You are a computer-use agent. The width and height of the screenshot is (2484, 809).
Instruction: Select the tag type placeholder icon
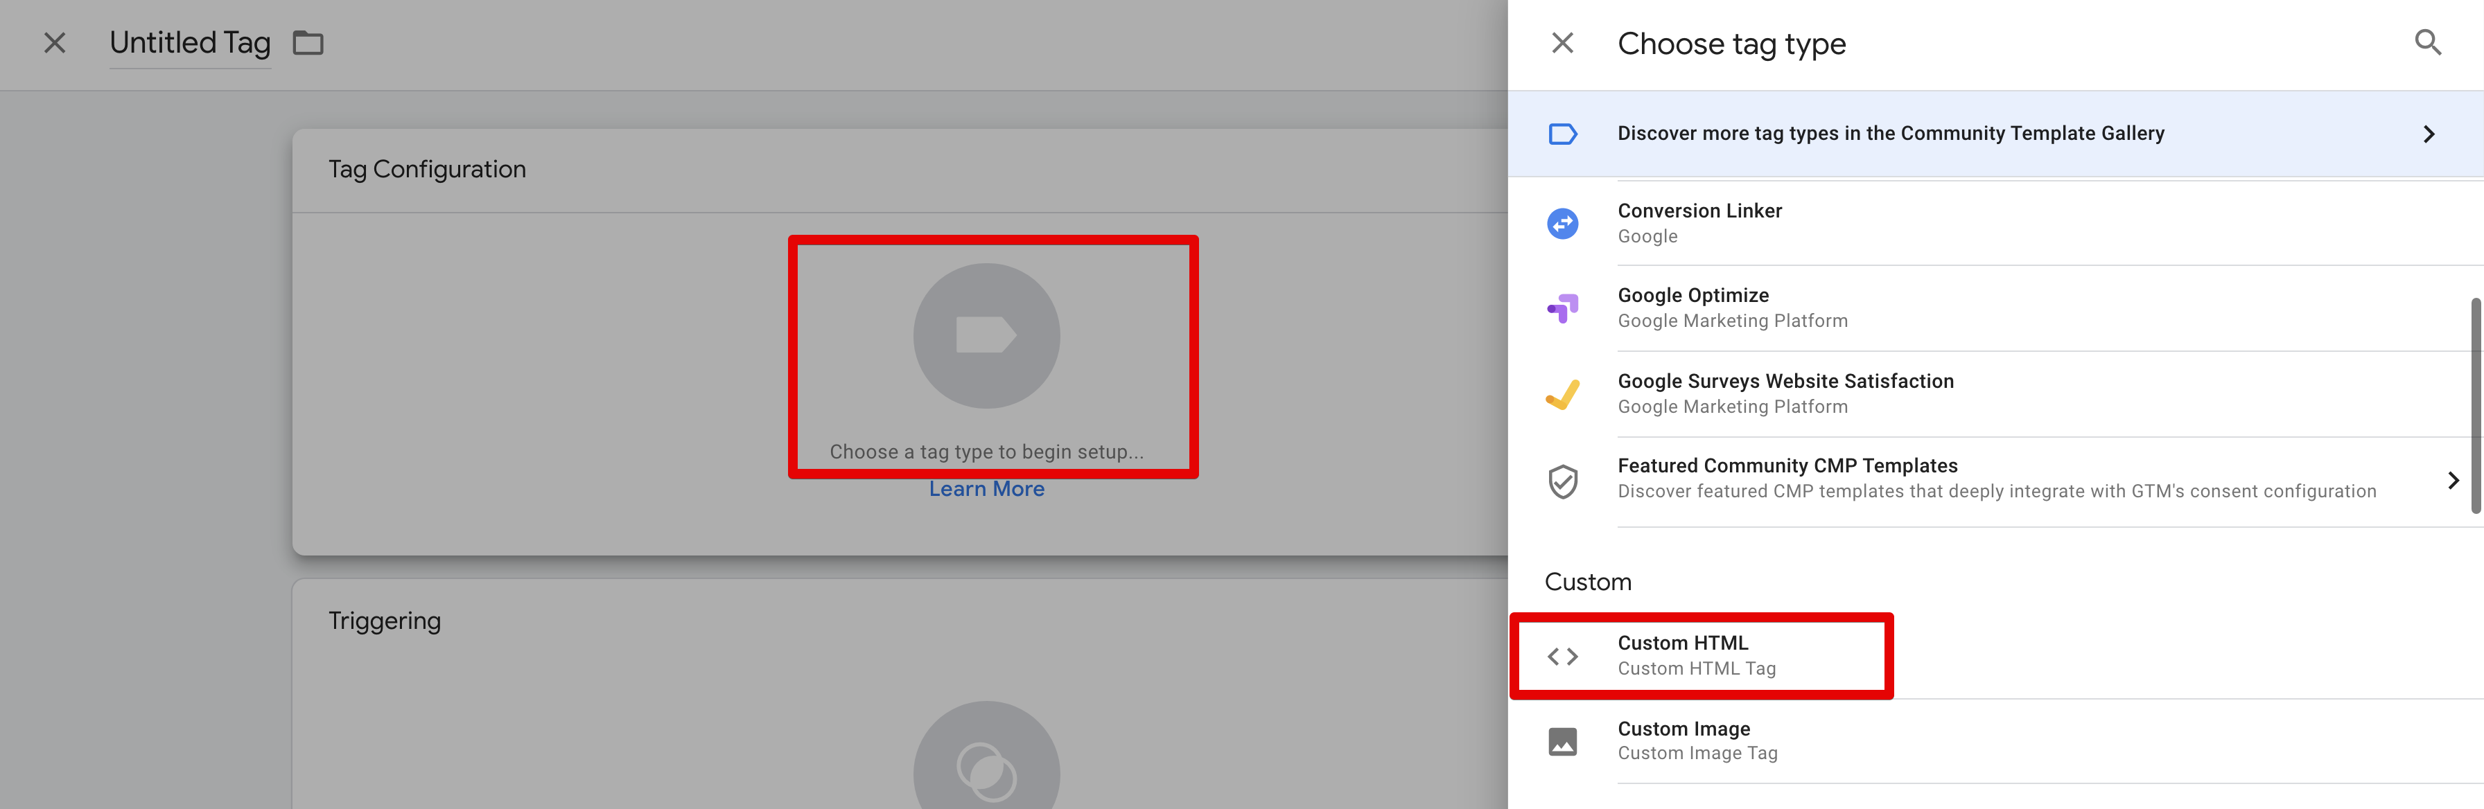point(986,336)
